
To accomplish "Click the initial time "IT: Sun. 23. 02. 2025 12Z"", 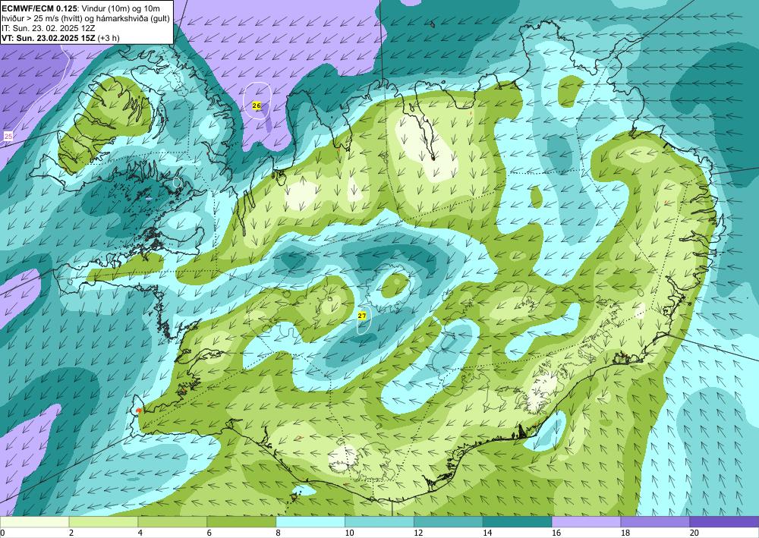I will (49, 28).
